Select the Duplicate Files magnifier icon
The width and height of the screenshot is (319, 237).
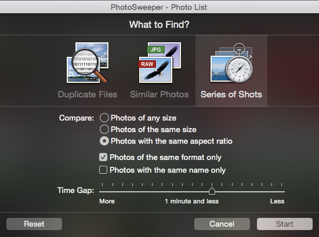(88, 63)
